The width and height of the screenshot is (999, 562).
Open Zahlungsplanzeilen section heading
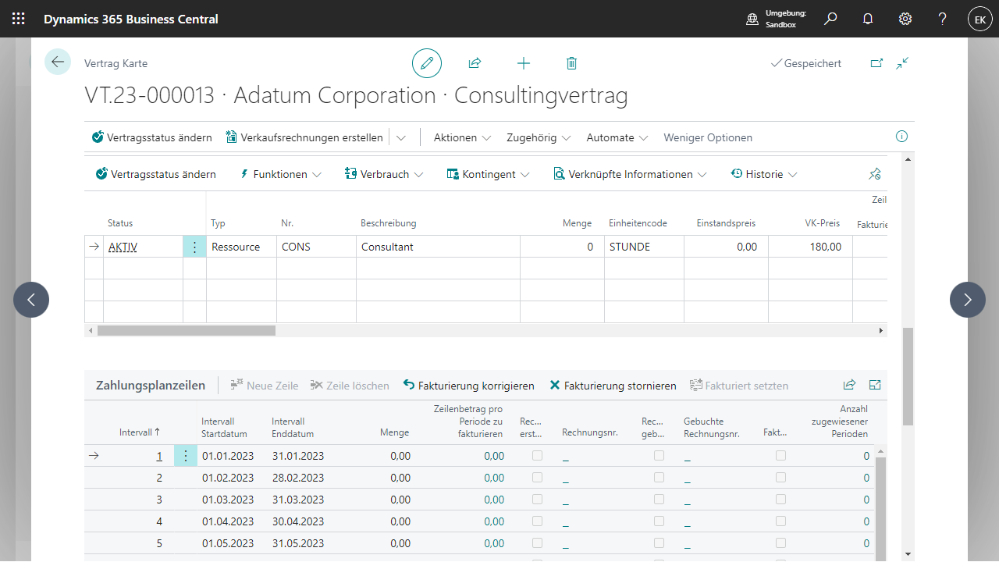(151, 385)
